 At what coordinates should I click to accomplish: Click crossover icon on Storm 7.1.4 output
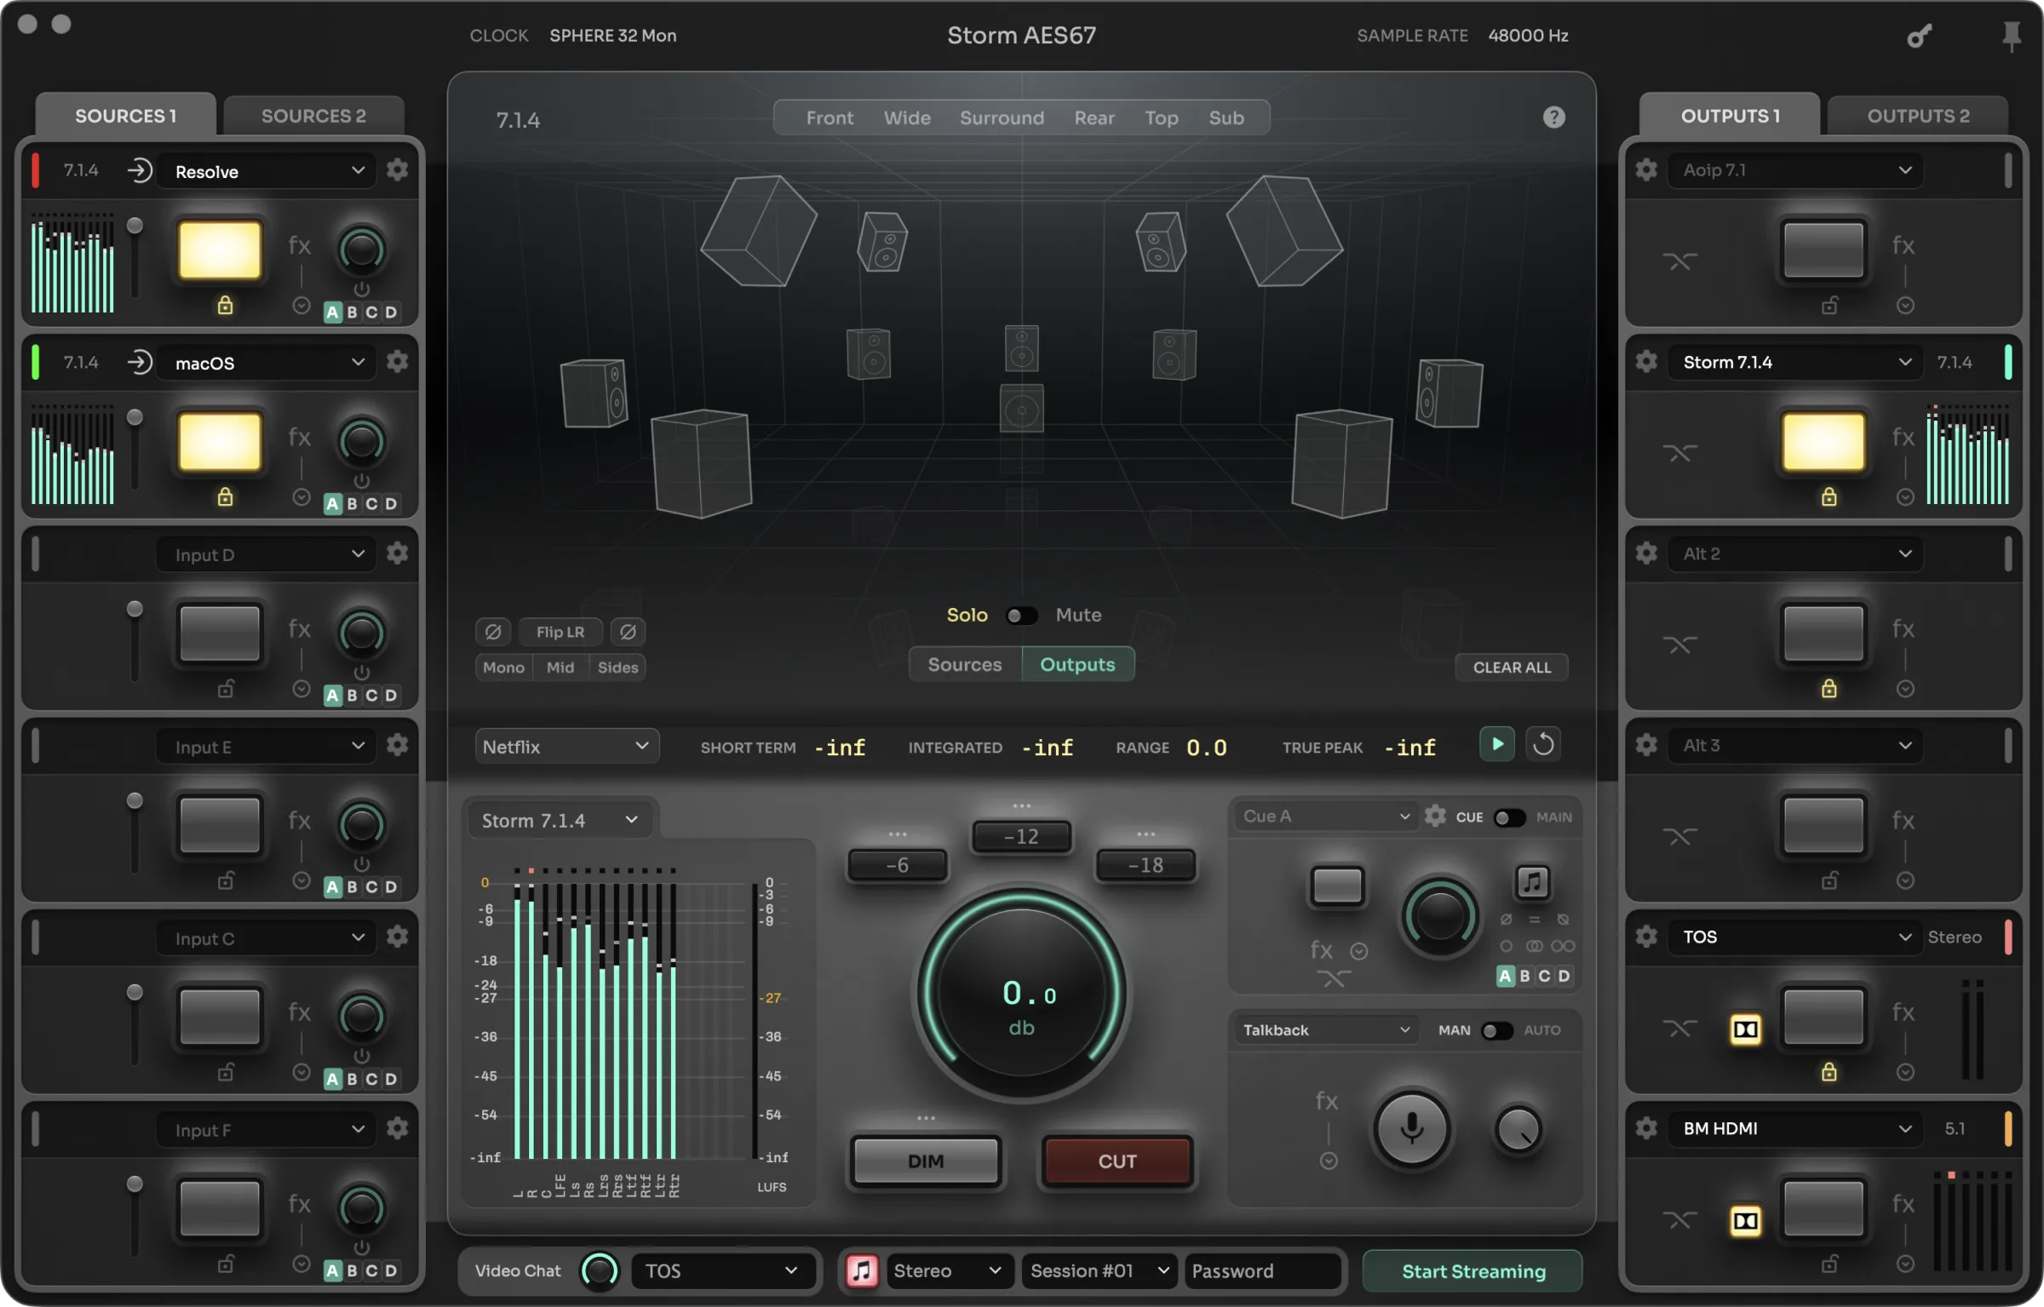pyautogui.click(x=1679, y=453)
